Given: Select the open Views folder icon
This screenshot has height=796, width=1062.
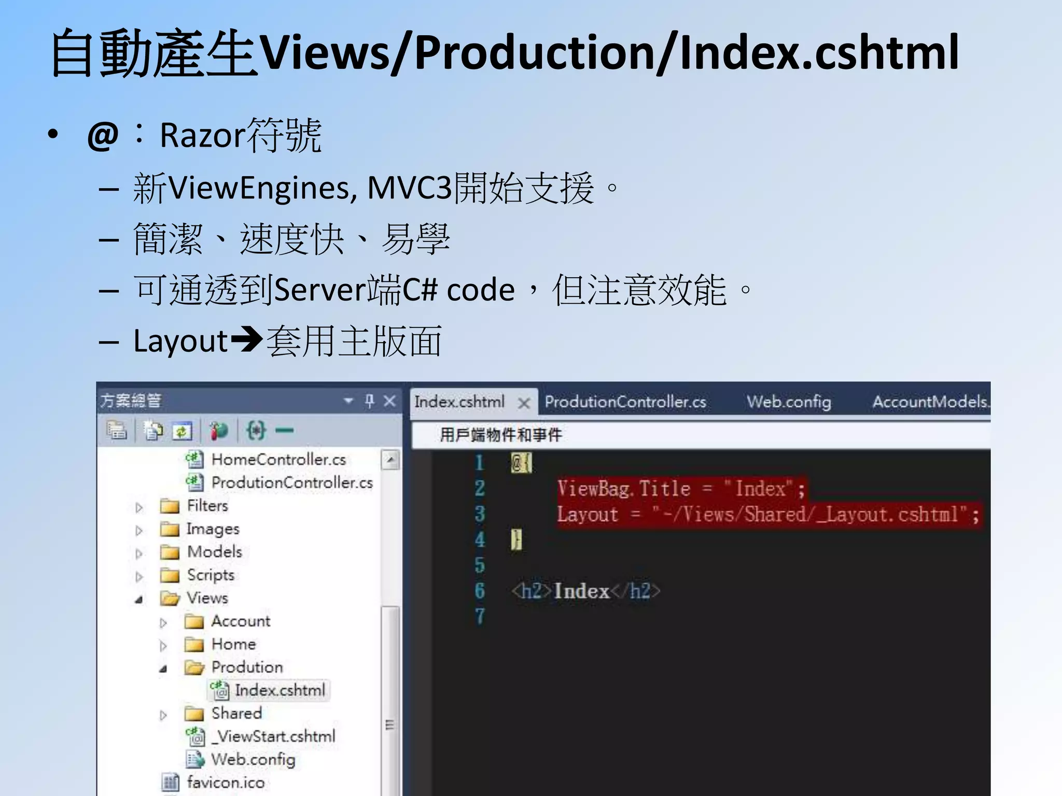Looking at the screenshot, I should click(170, 598).
